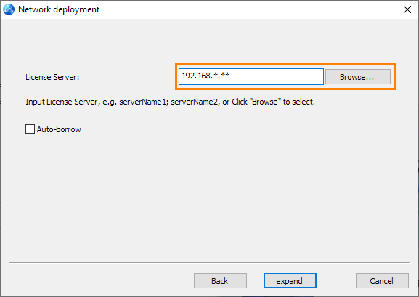The height and width of the screenshot is (297, 419).
Task: Click the License Server: label
Action: tap(52, 77)
